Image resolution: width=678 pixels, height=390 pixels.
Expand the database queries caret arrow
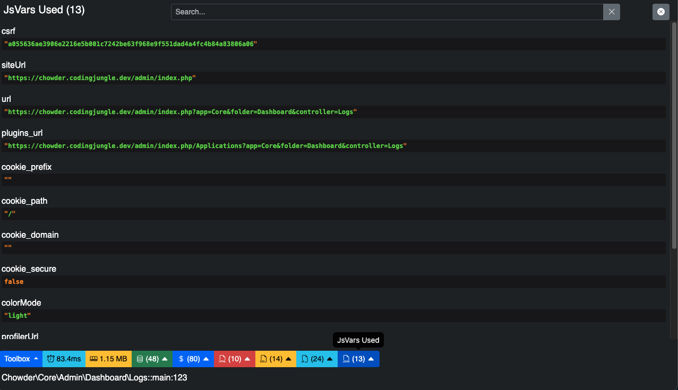pos(165,359)
